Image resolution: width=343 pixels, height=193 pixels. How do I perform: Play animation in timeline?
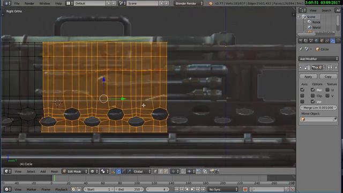[192, 189]
